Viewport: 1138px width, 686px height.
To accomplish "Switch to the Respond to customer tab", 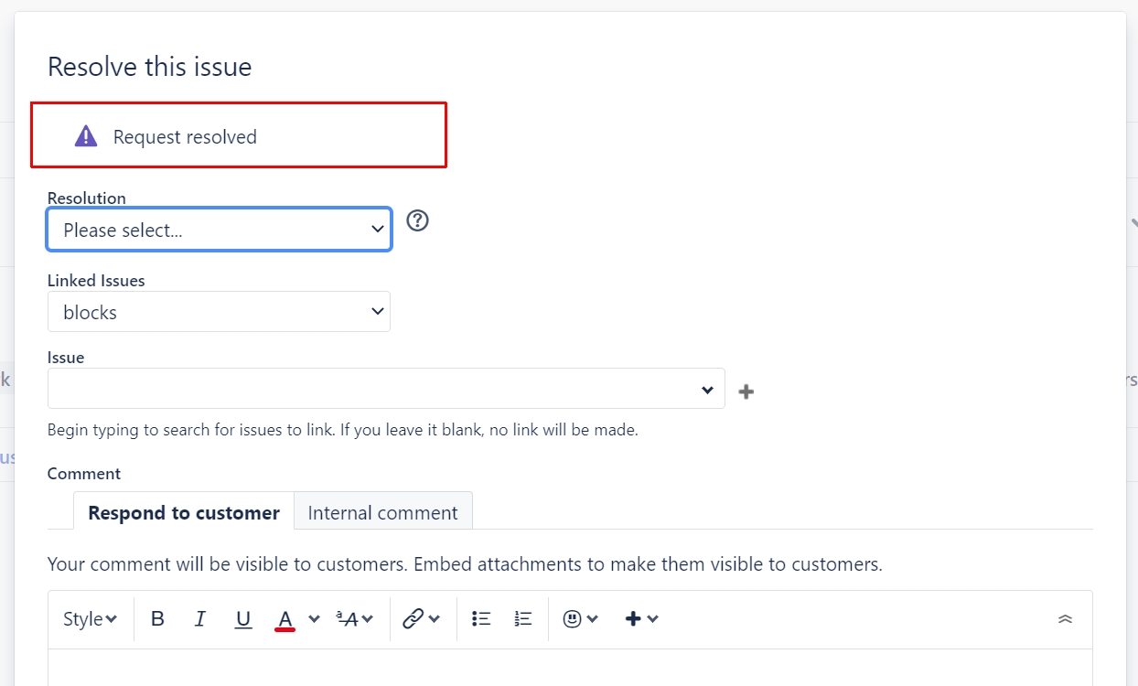I will tap(184, 512).
